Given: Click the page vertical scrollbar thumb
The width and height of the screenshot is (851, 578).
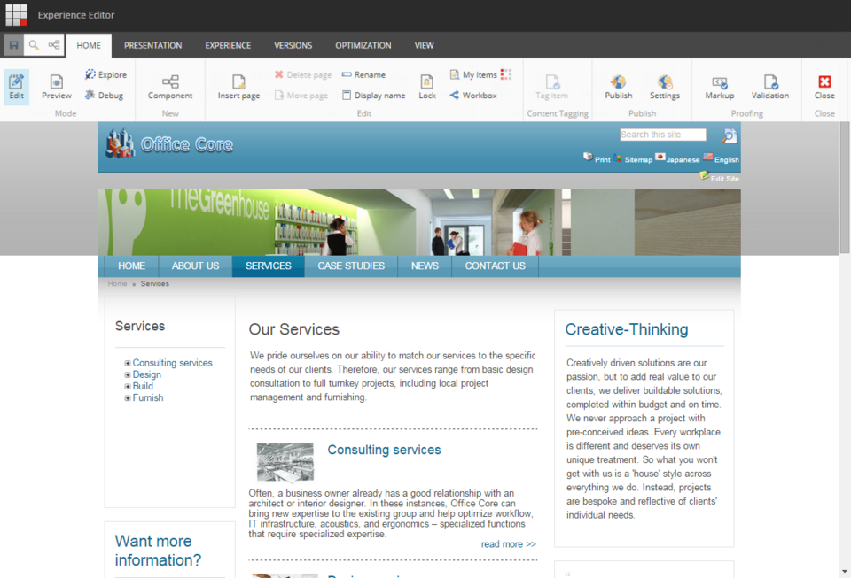Looking at the screenshot, I should pyautogui.click(x=845, y=187).
